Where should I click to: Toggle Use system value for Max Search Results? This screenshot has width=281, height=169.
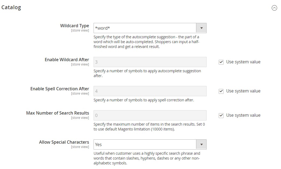click(221, 116)
